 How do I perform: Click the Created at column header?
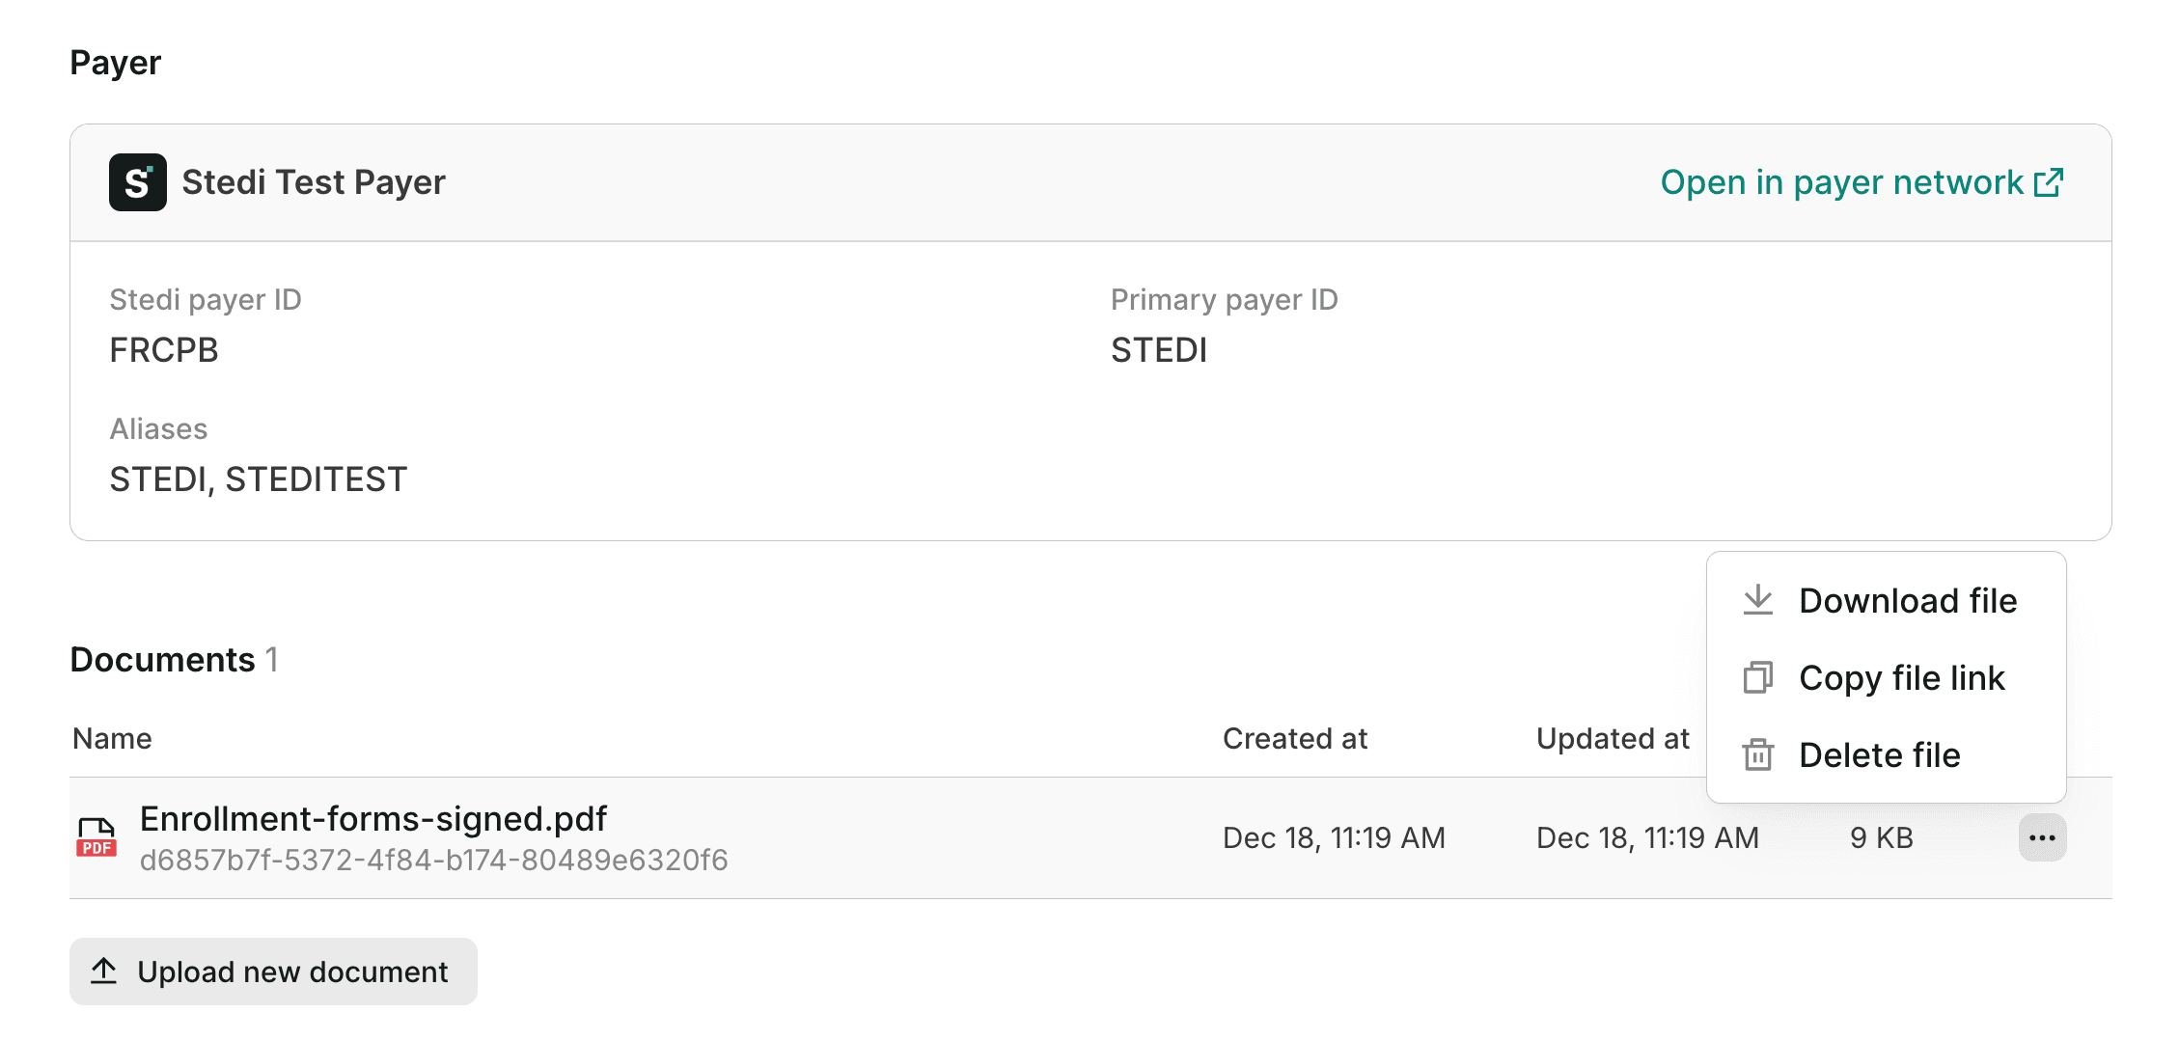pyautogui.click(x=1294, y=738)
